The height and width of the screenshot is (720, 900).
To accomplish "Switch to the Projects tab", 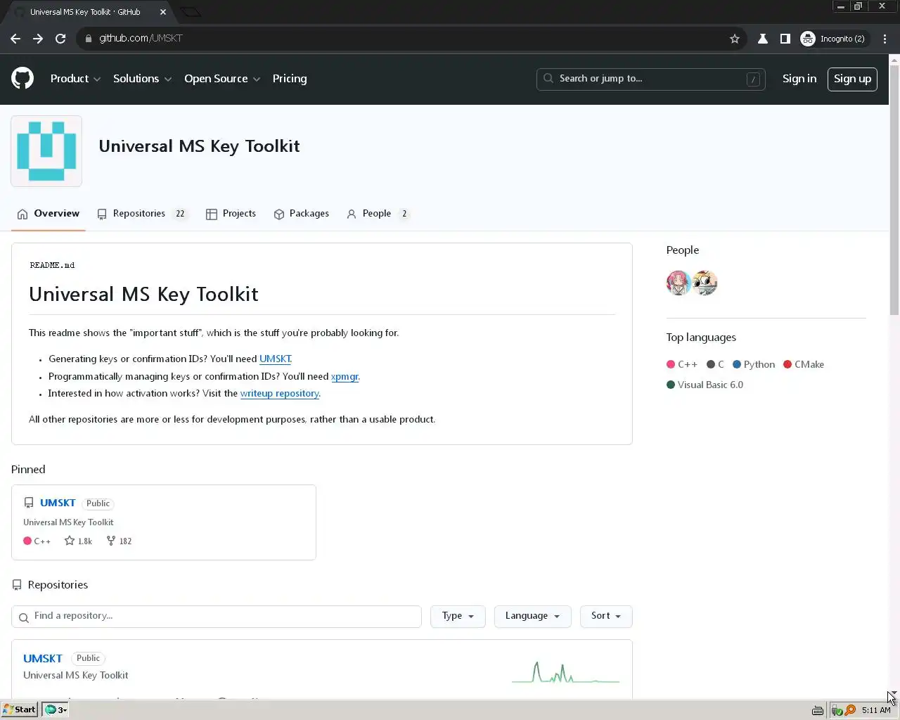I will [231, 214].
